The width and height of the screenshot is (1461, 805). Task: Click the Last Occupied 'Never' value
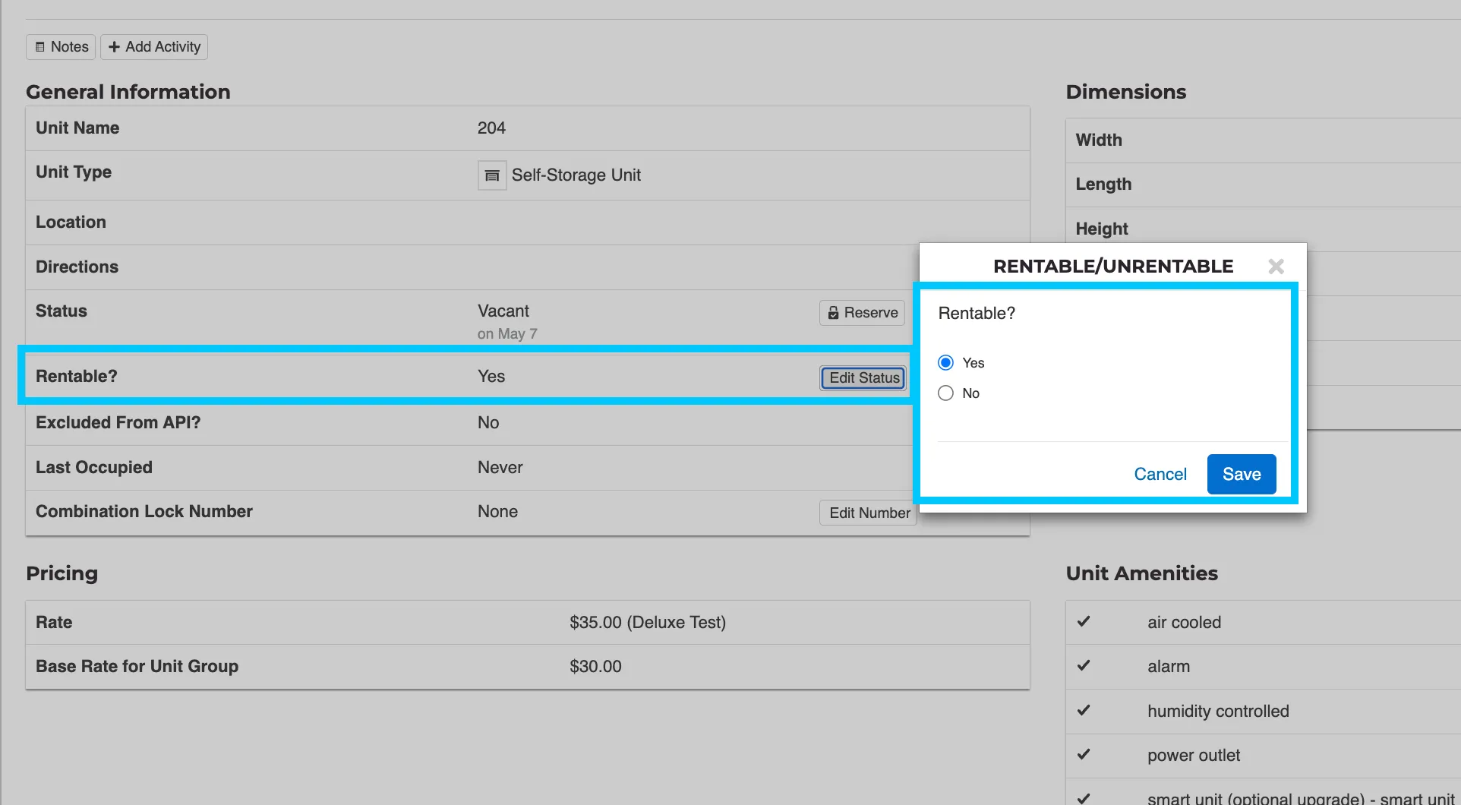click(x=500, y=468)
